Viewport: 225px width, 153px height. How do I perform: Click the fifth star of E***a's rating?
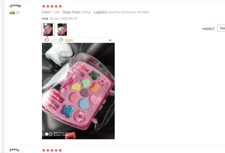[x=60, y=150]
